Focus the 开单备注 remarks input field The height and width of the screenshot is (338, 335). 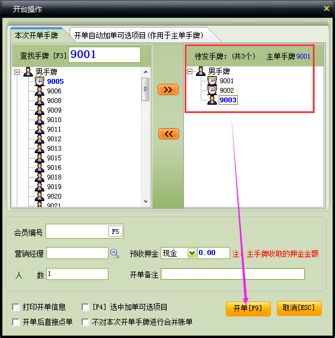(x=233, y=274)
